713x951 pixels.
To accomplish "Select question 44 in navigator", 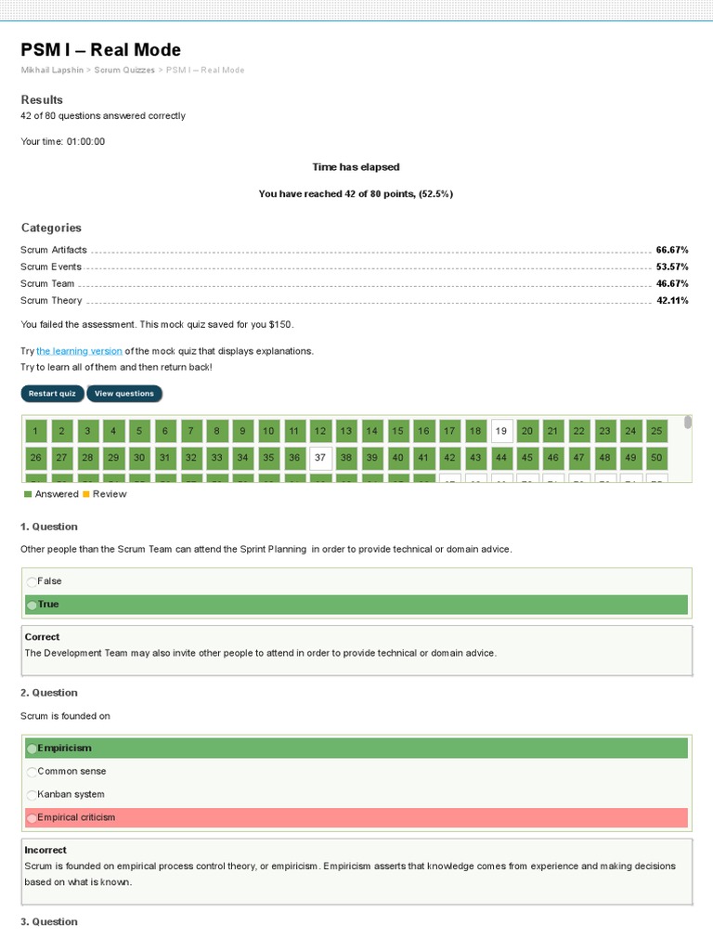I will tap(501, 458).
